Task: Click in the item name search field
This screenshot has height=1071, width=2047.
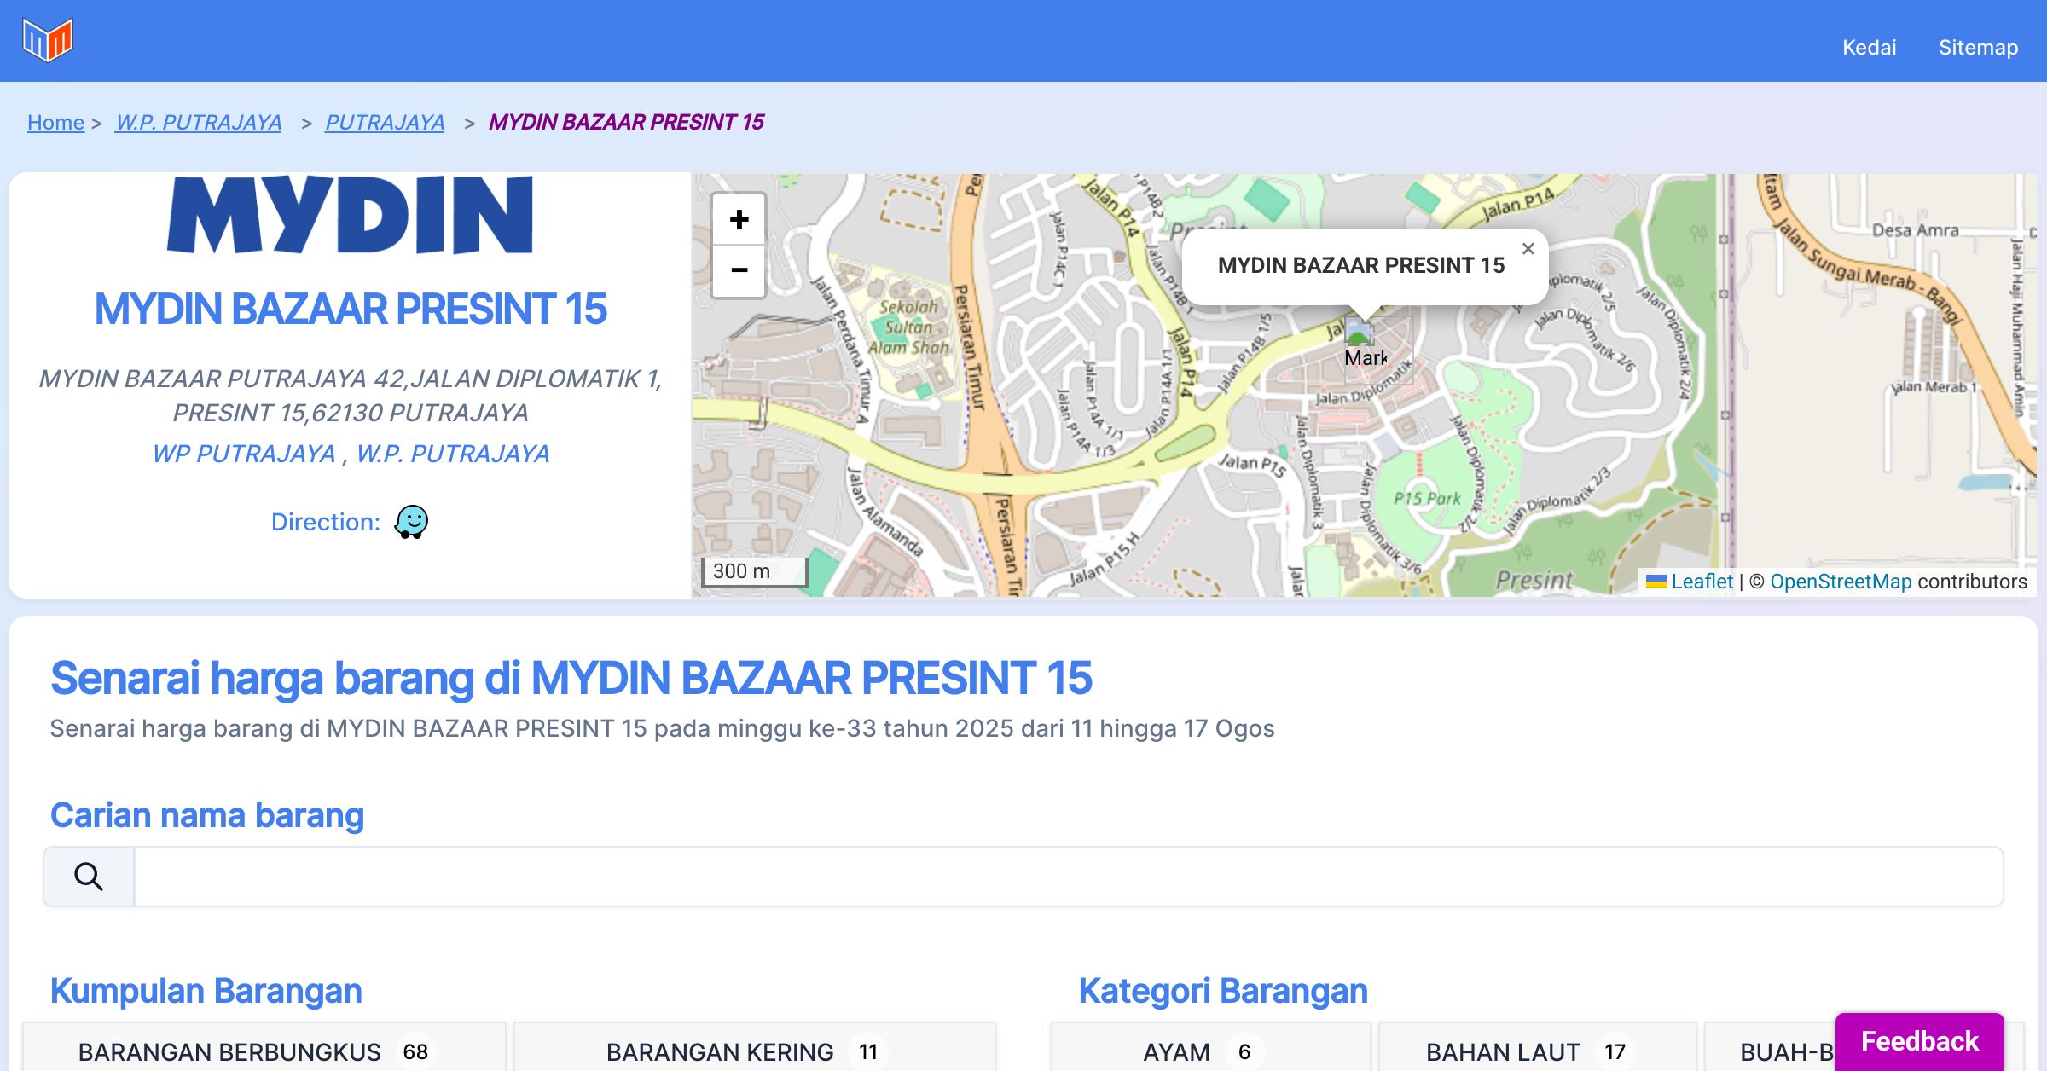Action: [1068, 877]
